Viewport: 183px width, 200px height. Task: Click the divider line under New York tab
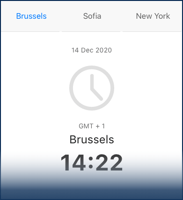pyautogui.click(x=152, y=31)
